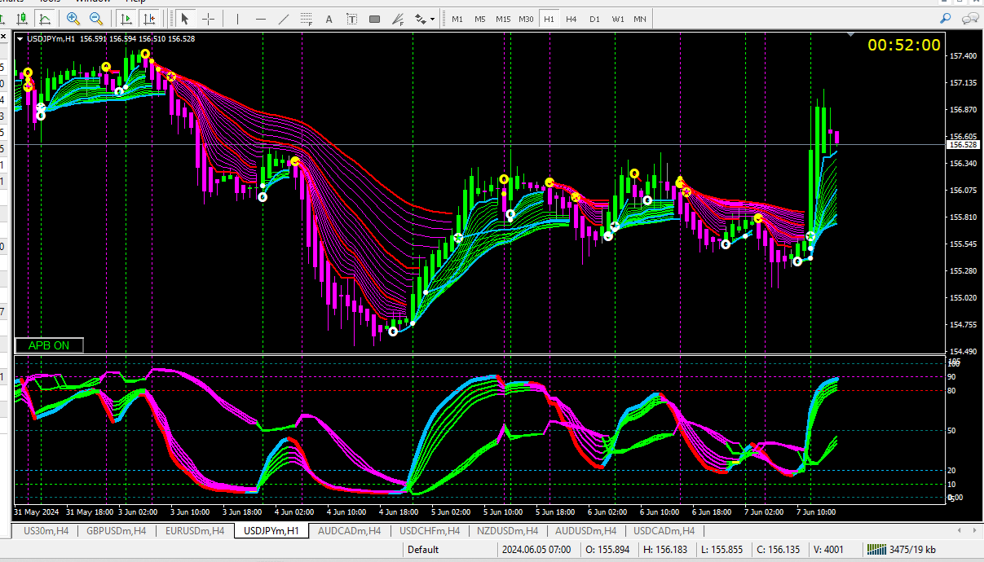Open the US30m,H4 chart tab

point(45,531)
